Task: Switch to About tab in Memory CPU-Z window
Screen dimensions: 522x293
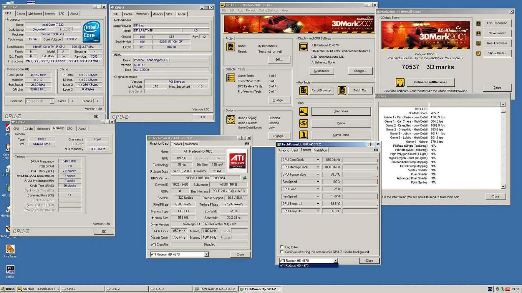Action: [x=82, y=129]
